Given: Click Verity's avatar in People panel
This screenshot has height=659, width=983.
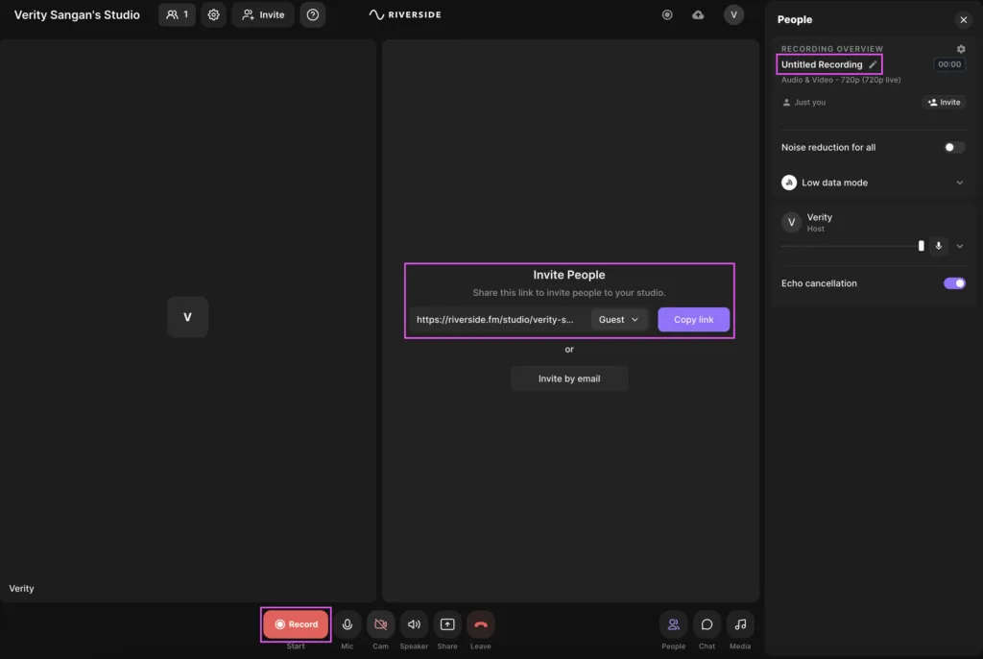Looking at the screenshot, I should pyautogui.click(x=791, y=222).
